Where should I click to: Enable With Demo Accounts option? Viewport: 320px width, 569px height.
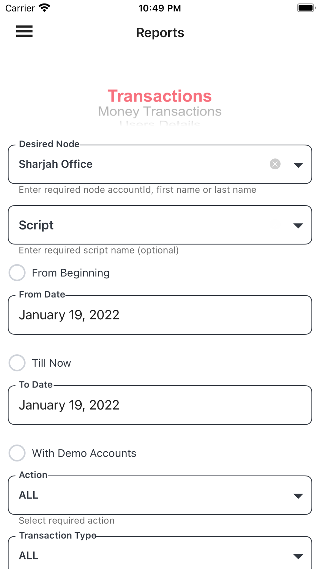(x=17, y=453)
